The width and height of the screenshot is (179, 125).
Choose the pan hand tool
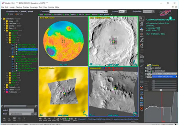tap(142, 24)
